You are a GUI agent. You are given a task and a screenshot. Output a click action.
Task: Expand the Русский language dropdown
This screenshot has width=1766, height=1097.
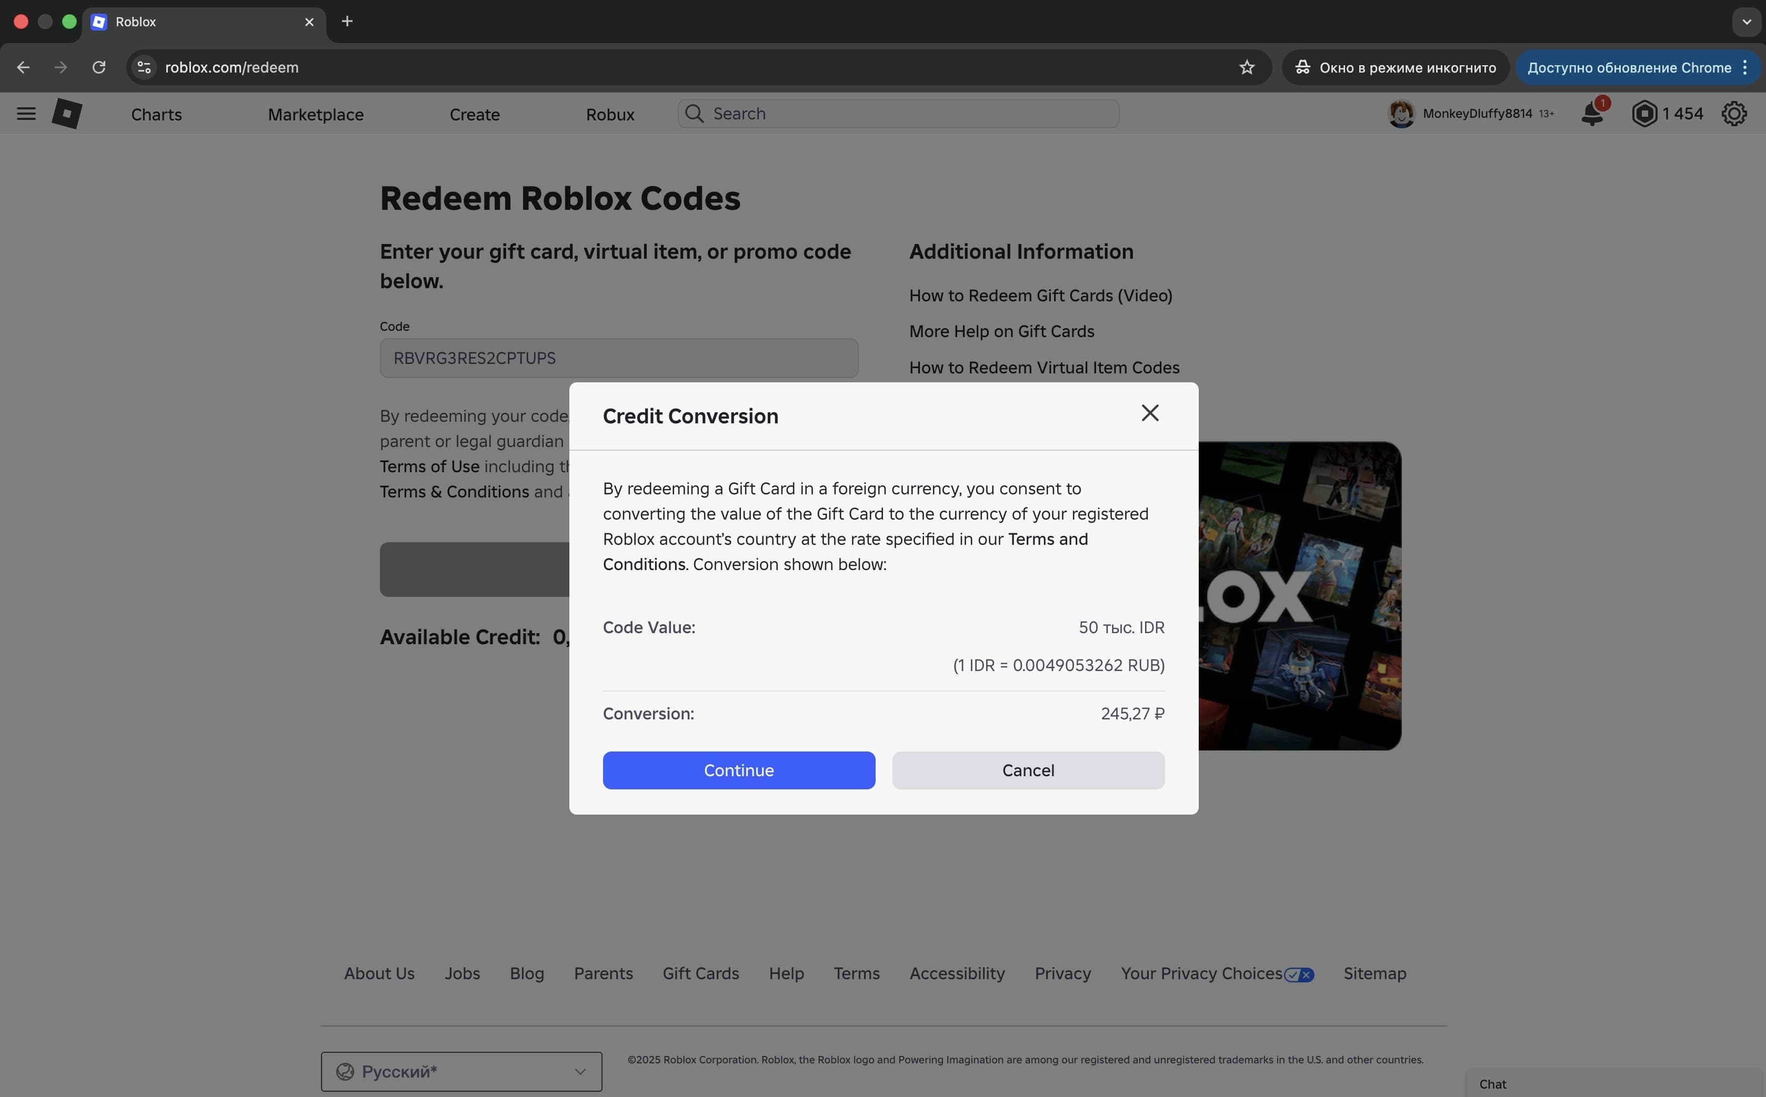coord(461,1072)
